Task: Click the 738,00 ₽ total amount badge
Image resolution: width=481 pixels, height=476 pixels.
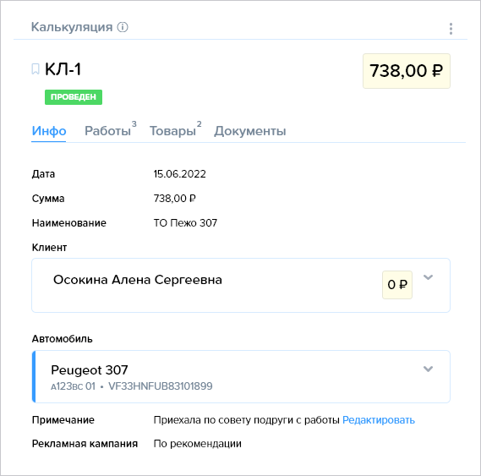Action: coord(407,71)
